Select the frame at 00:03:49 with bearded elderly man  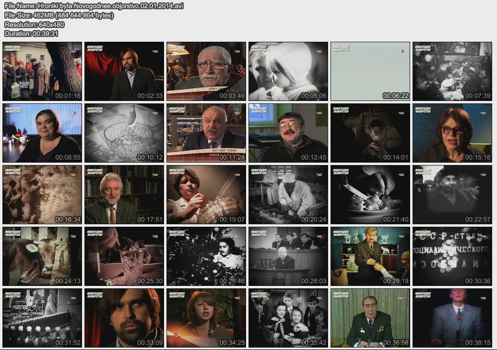click(x=206, y=71)
